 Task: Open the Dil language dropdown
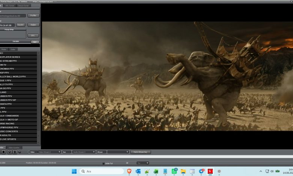pyautogui.click(x=143, y=163)
